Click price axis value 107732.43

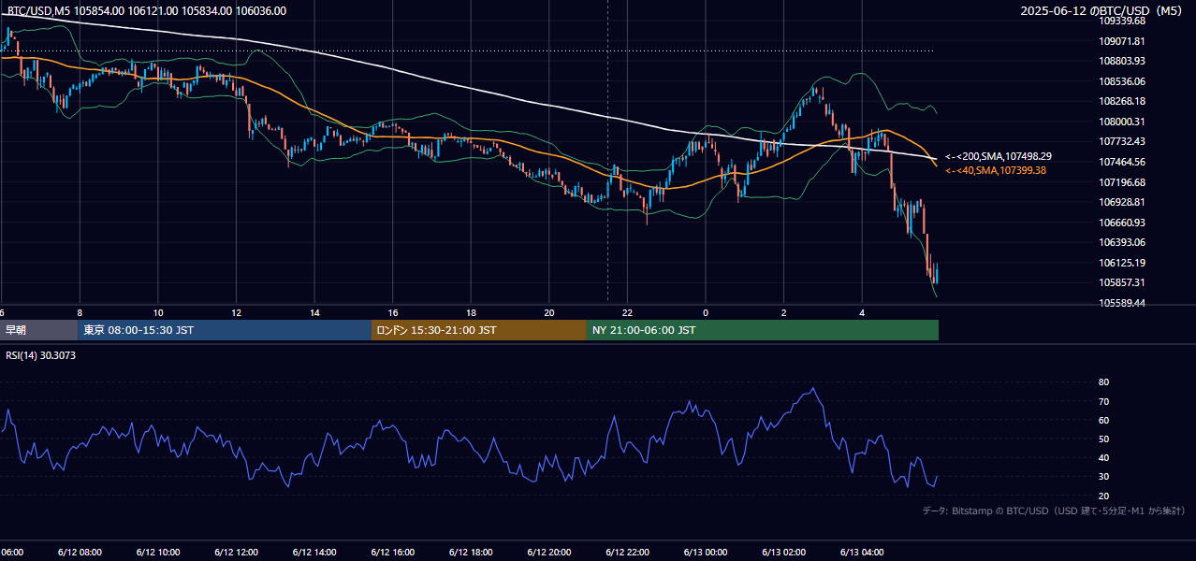tap(1122, 141)
